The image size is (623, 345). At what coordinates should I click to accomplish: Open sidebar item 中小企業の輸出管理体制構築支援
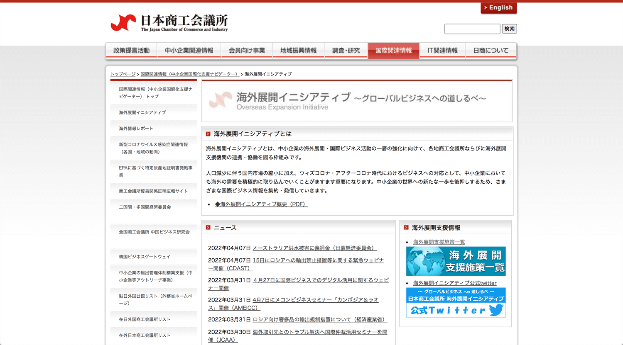[x=154, y=276]
